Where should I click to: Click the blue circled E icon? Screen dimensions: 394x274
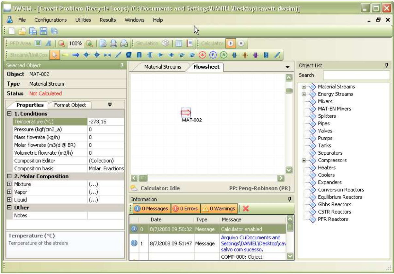213,54
